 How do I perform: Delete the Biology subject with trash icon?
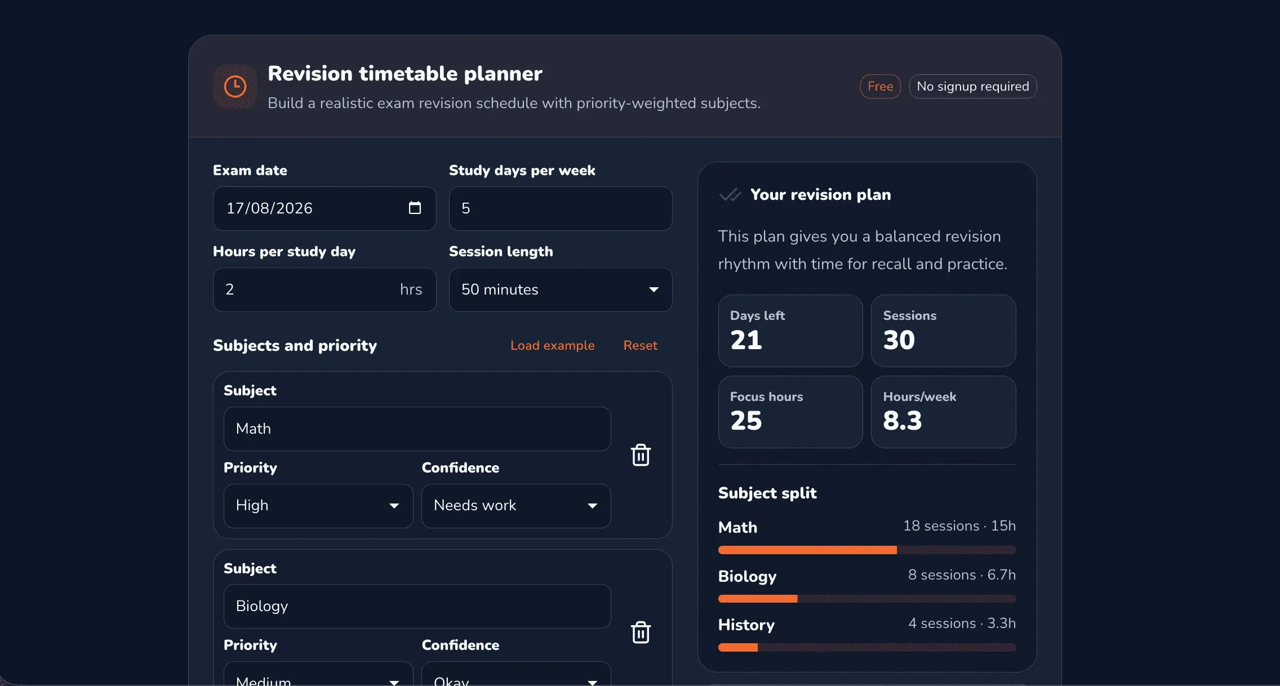tap(641, 632)
